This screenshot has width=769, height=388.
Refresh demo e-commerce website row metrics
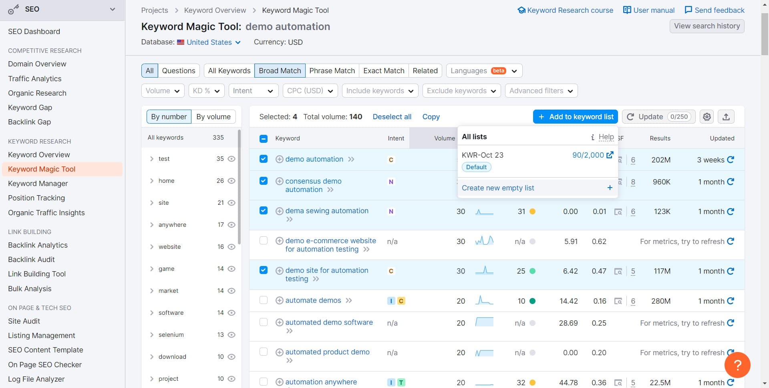(x=731, y=241)
